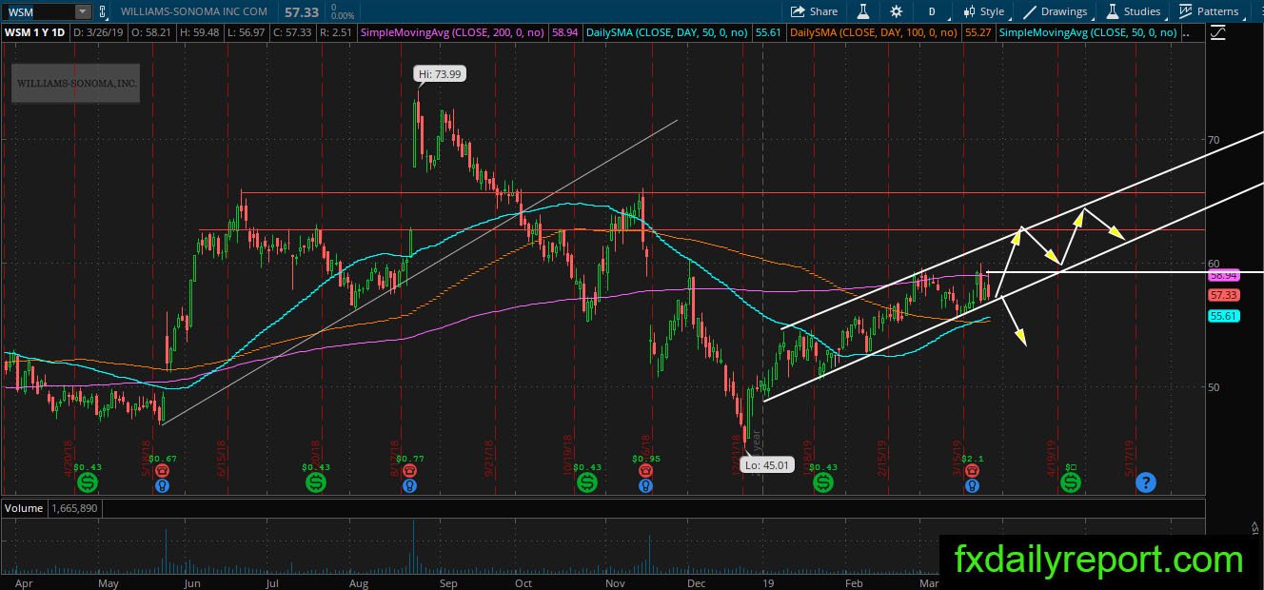
Task: Click the 55.27 DailySMA value in header
Action: pyautogui.click(x=978, y=32)
